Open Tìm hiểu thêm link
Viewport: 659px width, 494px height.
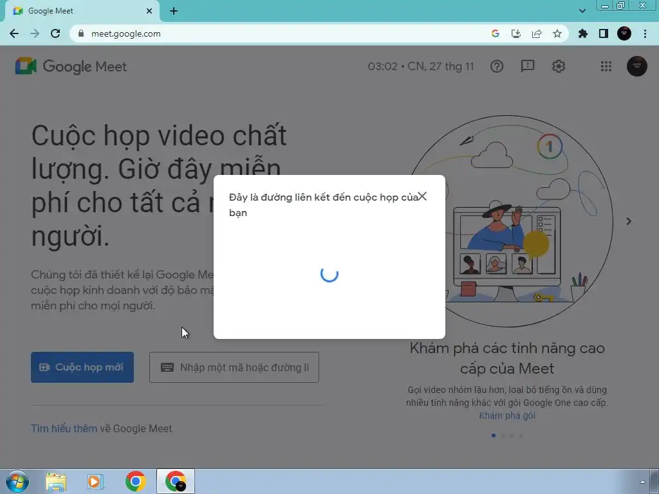[x=64, y=428]
